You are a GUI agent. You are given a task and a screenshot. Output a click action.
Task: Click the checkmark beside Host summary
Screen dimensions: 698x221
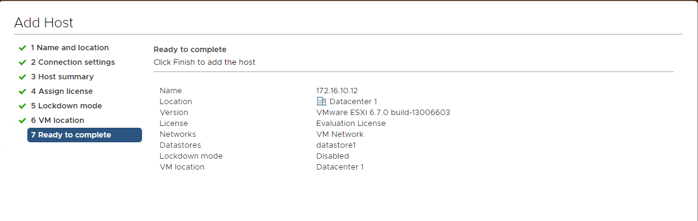(x=22, y=78)
